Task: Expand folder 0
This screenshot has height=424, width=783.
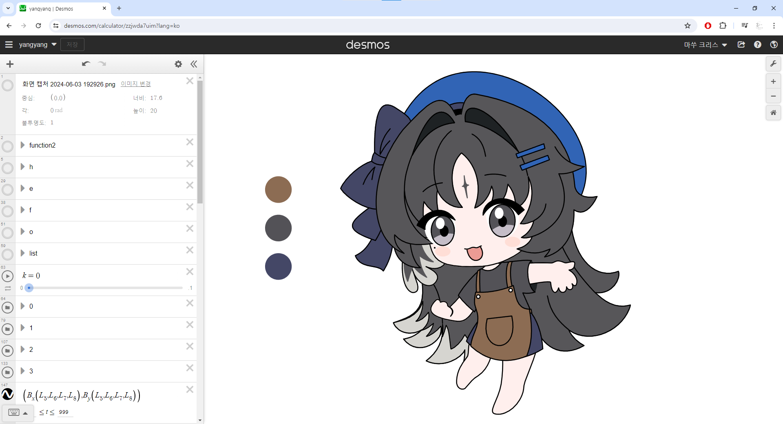Action: click(23, 306)
